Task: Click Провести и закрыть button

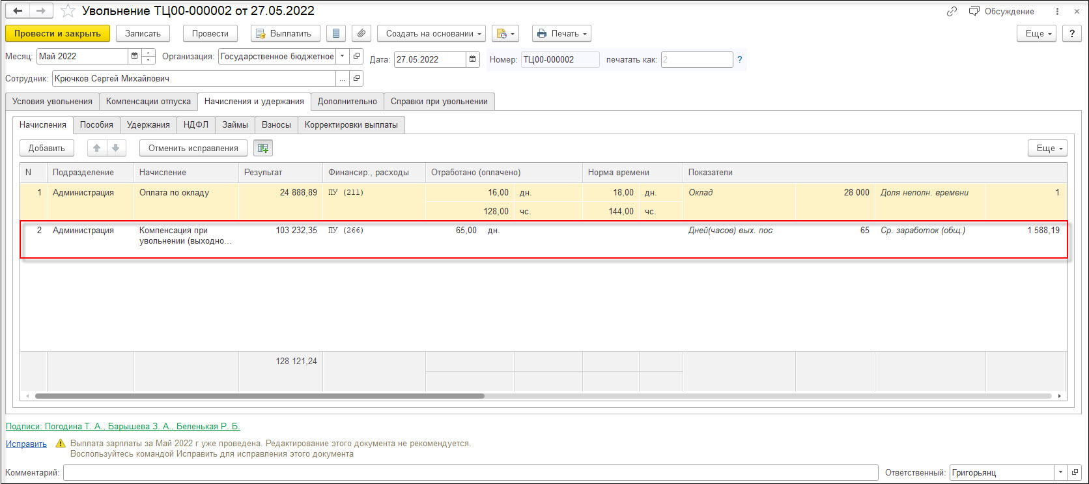Action: pyautogui.click(x=57, y=33)
